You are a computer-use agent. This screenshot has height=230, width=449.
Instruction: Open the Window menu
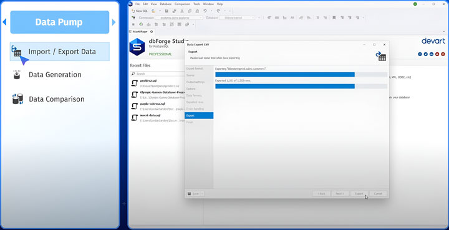(x=208, y=4)
